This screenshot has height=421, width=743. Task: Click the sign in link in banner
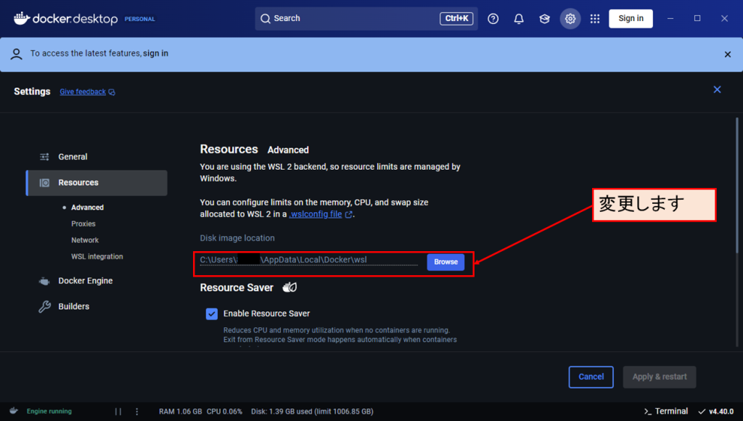pyautogui.click(x=155, y=54)
